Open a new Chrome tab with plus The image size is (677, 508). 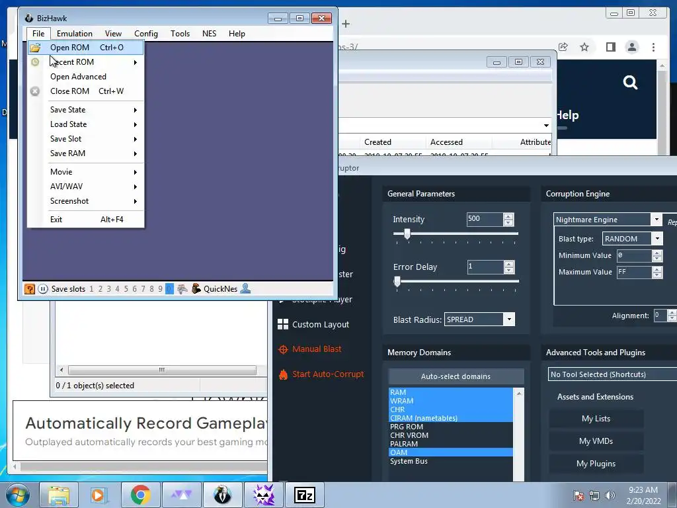[x=346, y=24]
